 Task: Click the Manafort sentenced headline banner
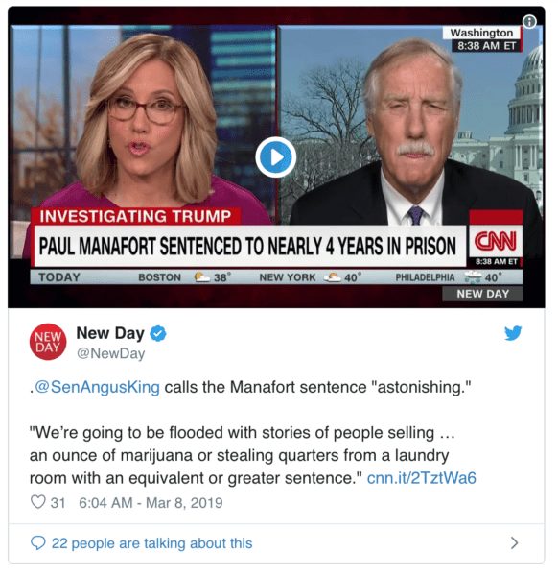[x=248, y=246]
